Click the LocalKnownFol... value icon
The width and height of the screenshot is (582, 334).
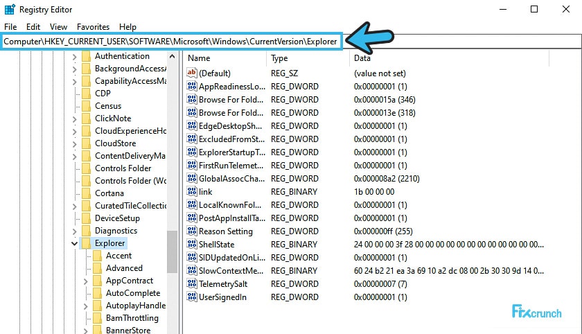pos(191,205)
